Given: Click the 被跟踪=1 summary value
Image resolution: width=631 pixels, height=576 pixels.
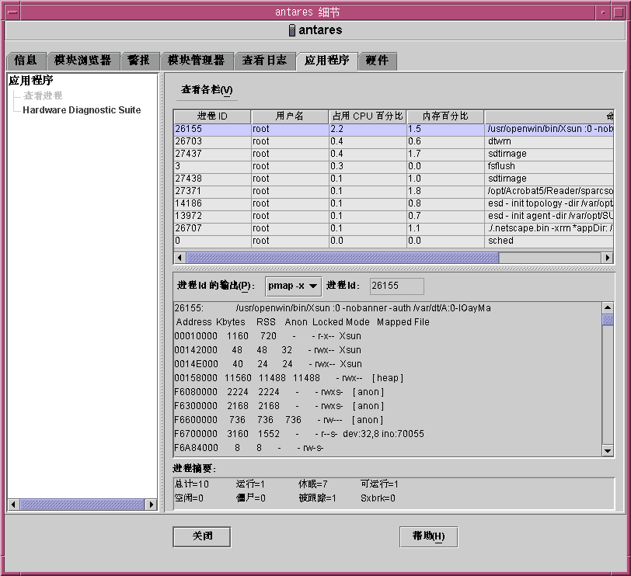Looking at the screenshot, I should coord(317,498).
